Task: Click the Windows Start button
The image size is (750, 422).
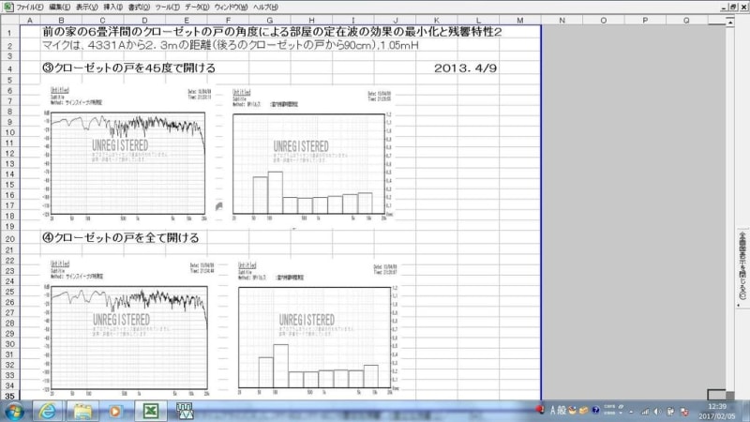Action: click(x=14, y=412)
